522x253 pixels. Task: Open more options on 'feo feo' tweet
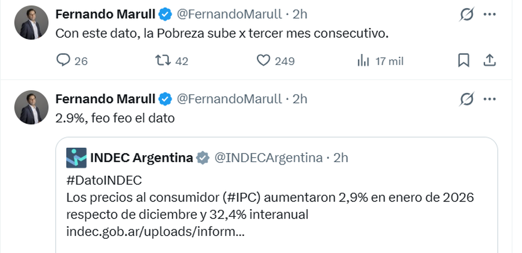coord(490,100)
